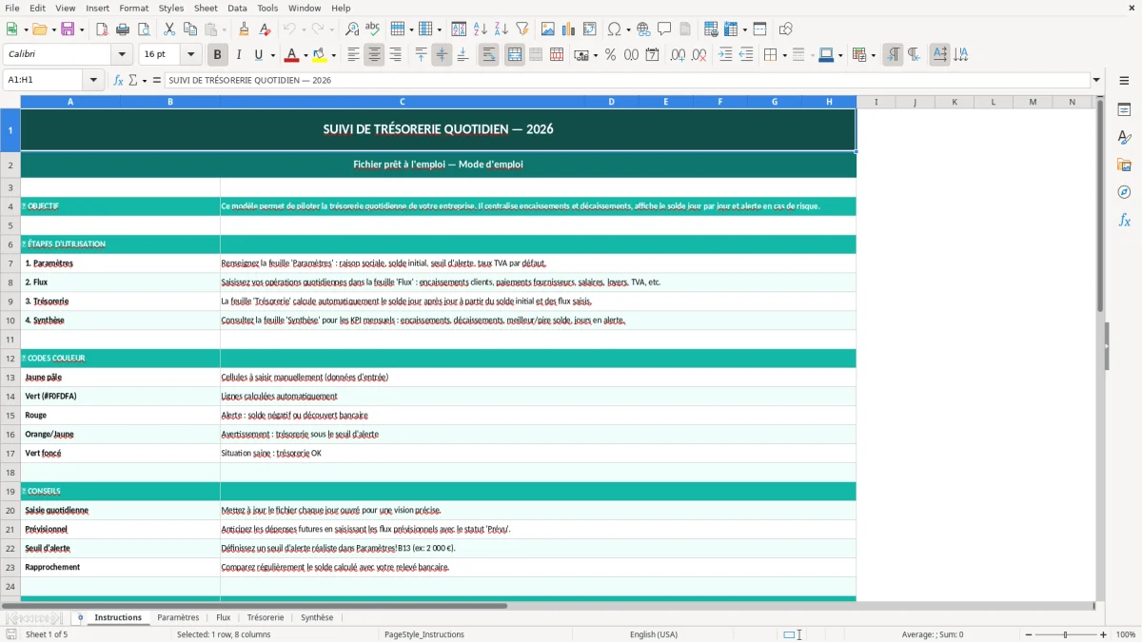Select row 7 header
The image size is (1142, 642).
tap(10, 263)
